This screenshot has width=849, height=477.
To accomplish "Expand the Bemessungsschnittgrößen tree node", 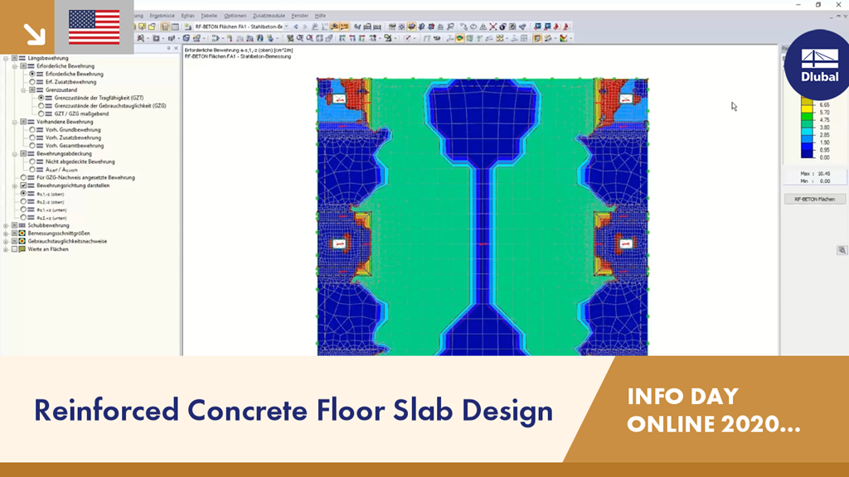I will coord(6,234).
